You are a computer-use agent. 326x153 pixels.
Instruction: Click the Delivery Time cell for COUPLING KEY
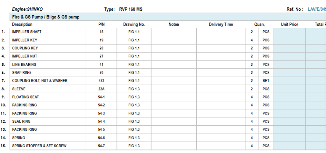[221, 48]
